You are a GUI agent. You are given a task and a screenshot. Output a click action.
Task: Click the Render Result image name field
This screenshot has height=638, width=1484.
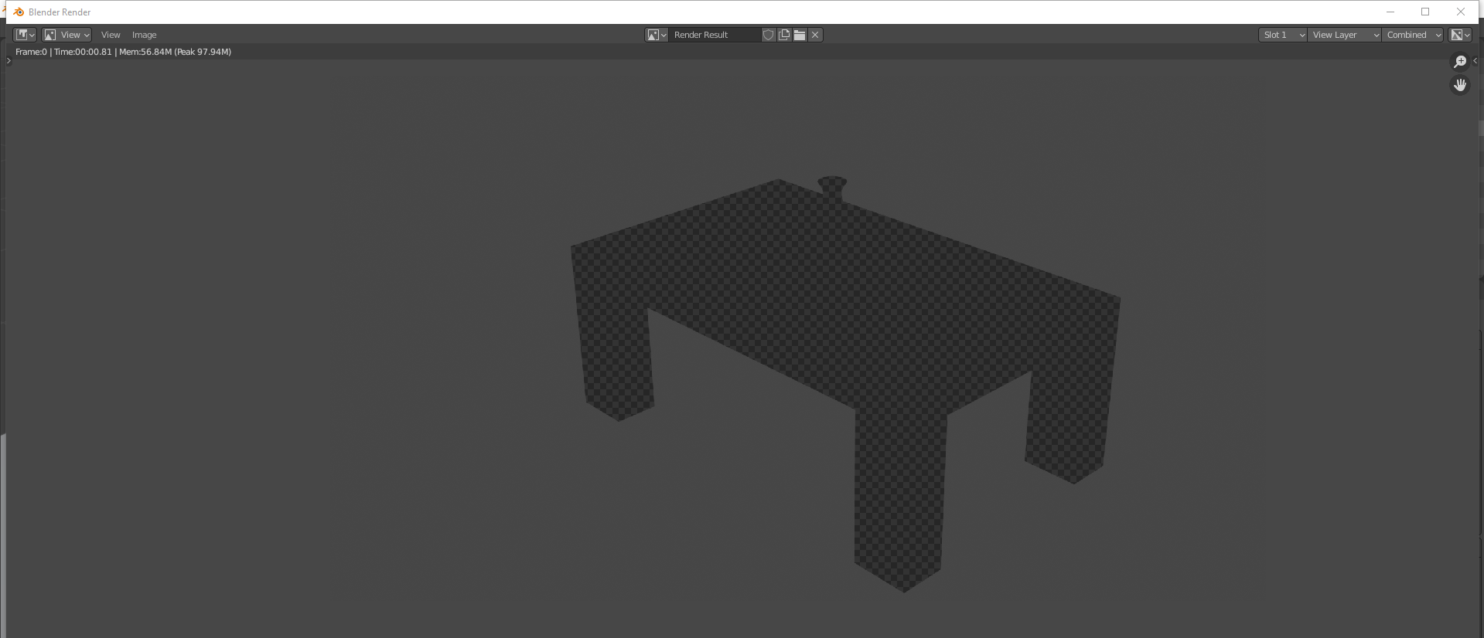click(715, 35)
